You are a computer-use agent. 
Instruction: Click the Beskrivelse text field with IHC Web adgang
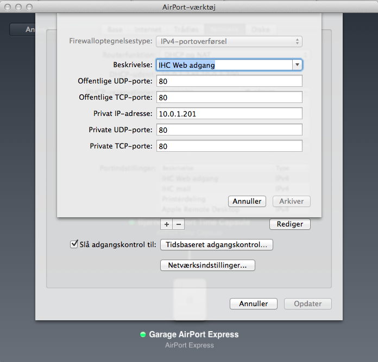coord(224,65)
